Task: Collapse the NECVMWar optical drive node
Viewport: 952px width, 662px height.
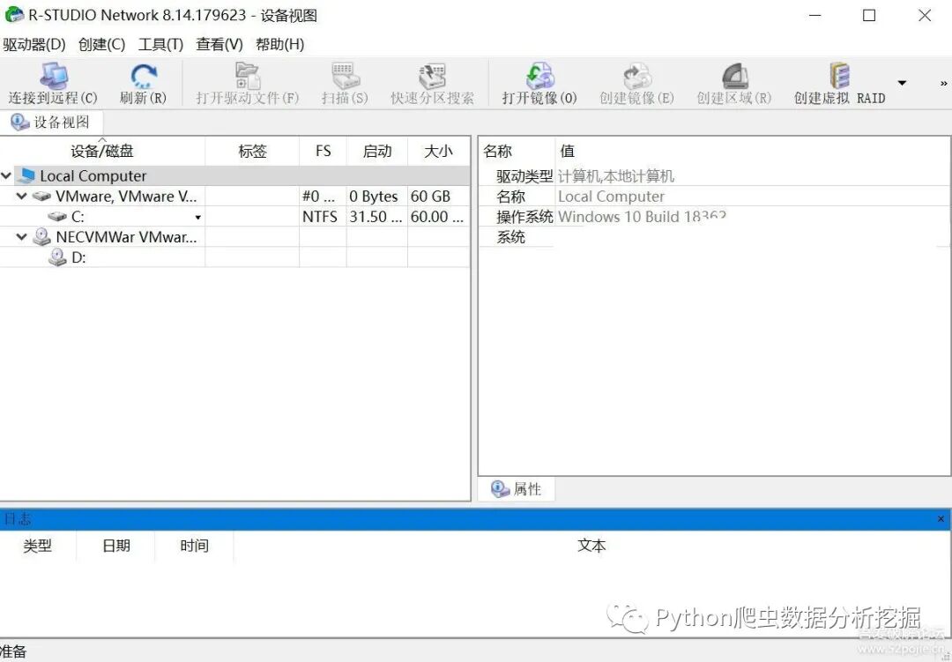Action: pos(22,237)
